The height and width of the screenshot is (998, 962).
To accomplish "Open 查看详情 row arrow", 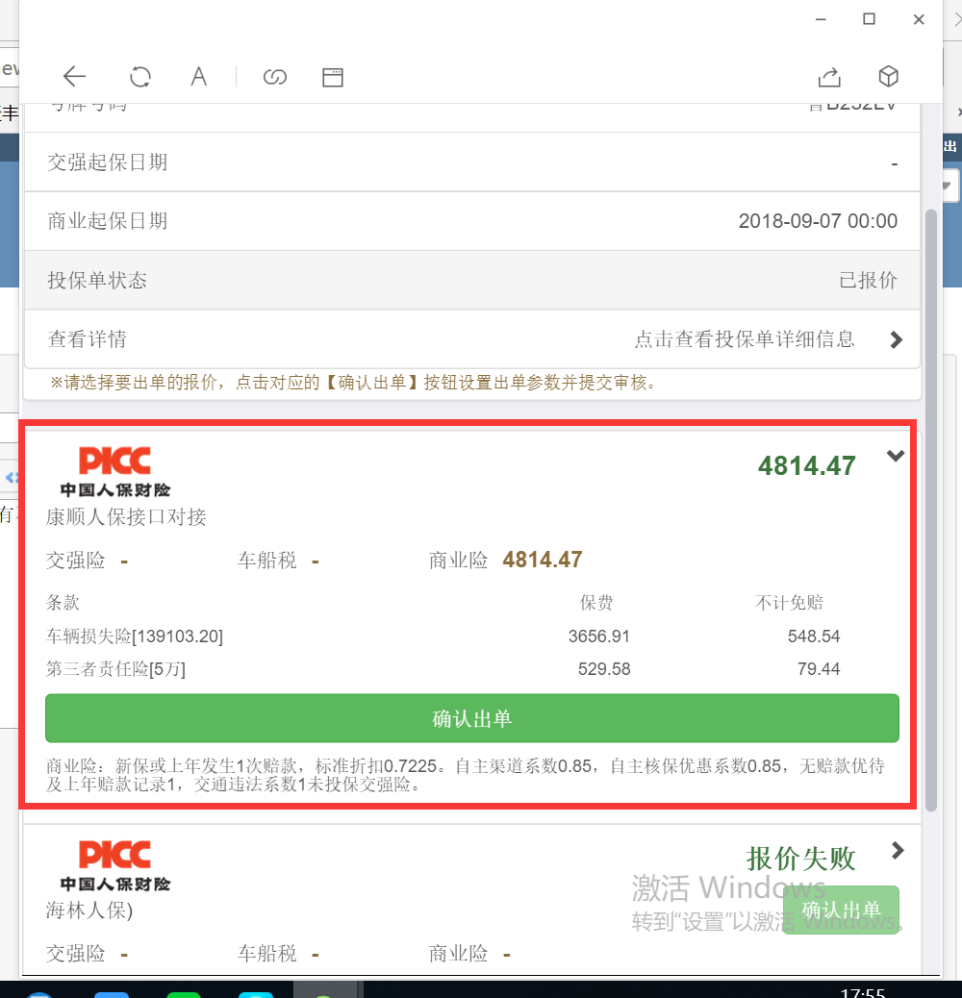I will coord(897,340).
